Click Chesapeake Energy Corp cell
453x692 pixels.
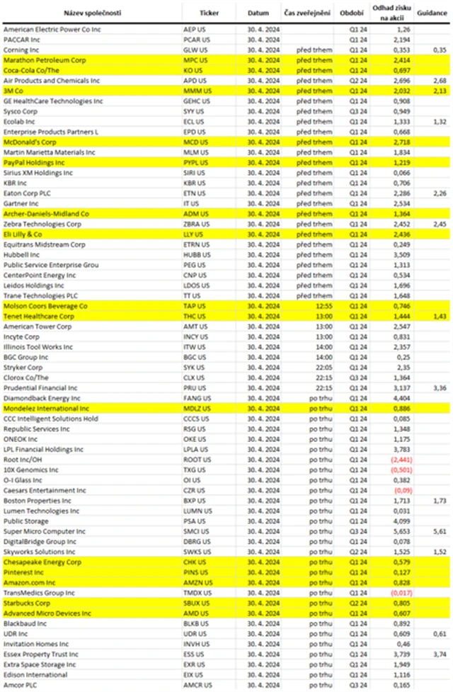click(42, 562)
